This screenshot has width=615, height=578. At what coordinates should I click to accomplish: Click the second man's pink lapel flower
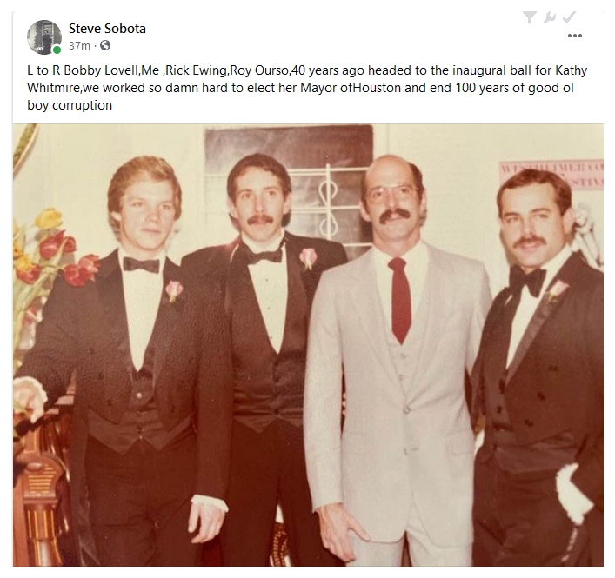tap(308, 259)
